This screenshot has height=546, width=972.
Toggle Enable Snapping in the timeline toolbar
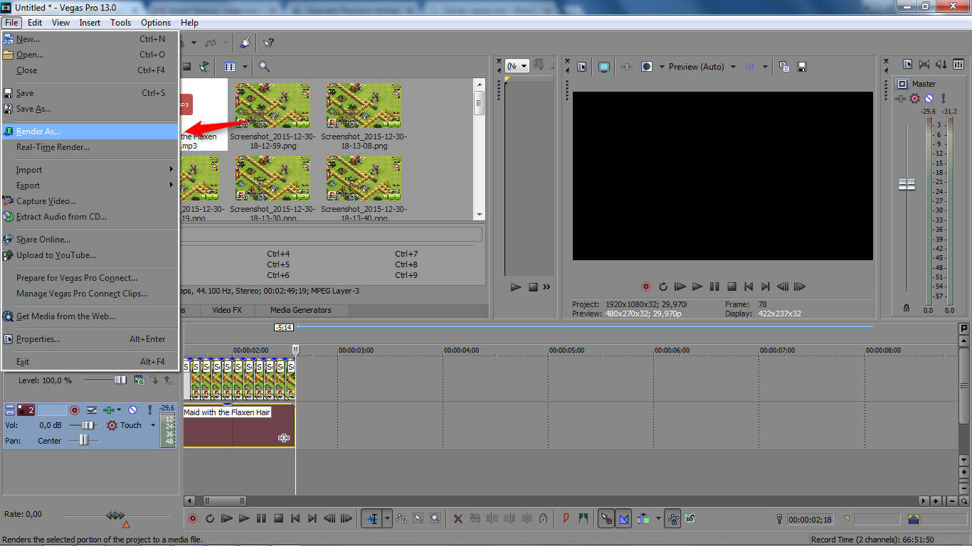click(x=606, y=519)
